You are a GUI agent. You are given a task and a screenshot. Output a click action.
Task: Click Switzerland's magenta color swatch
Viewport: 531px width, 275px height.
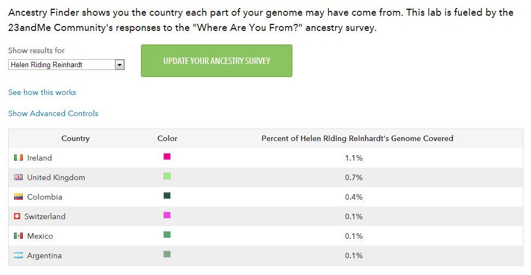click(x=167, y=215)
